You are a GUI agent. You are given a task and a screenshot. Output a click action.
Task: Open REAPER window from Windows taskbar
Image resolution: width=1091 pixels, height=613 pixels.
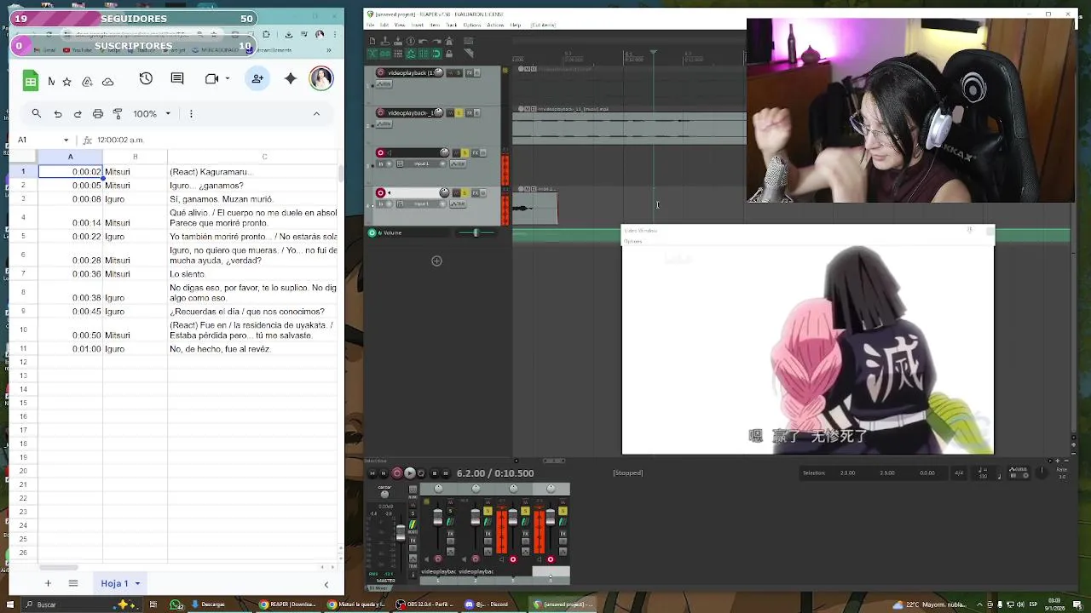[x=564, y=604]
